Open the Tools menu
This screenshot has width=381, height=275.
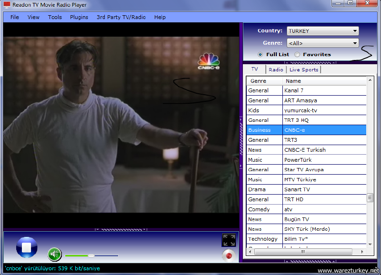coord(55,17)
